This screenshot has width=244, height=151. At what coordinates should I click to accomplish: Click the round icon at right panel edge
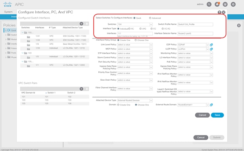coord(239,26)
